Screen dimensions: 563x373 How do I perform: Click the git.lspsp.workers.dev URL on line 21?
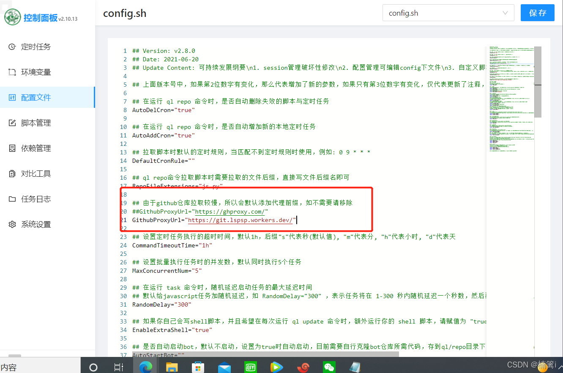(x=240, y=220)
